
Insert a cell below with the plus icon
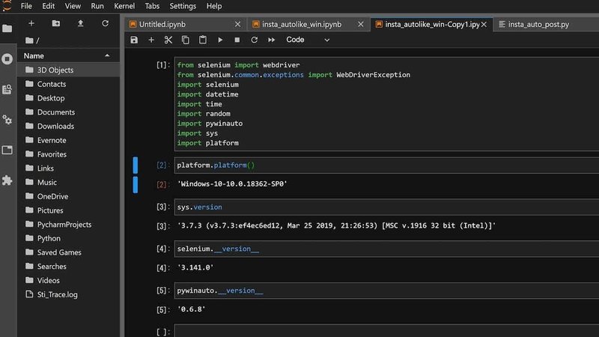point(151,40)
